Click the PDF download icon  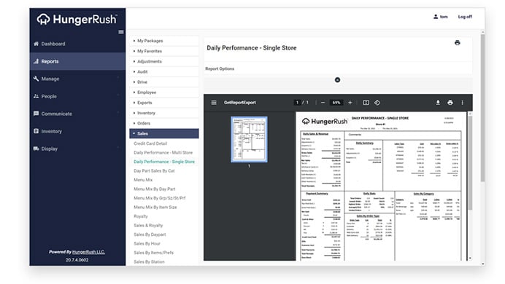click(438, 103)
